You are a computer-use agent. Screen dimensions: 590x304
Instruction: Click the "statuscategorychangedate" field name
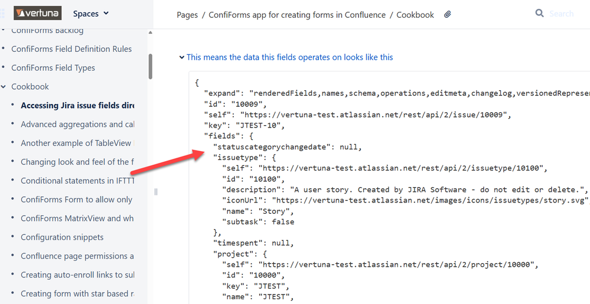point(272,147)
